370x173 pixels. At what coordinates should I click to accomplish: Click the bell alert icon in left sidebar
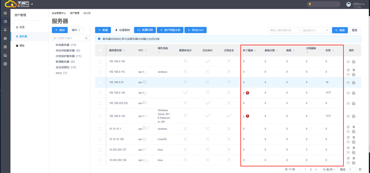tap(5, 30)
